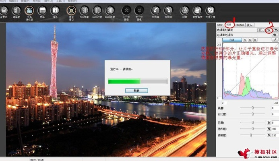The image size is (279, 161).
Task: Click the tone curve assist standard button
Action: click(260, 30)
